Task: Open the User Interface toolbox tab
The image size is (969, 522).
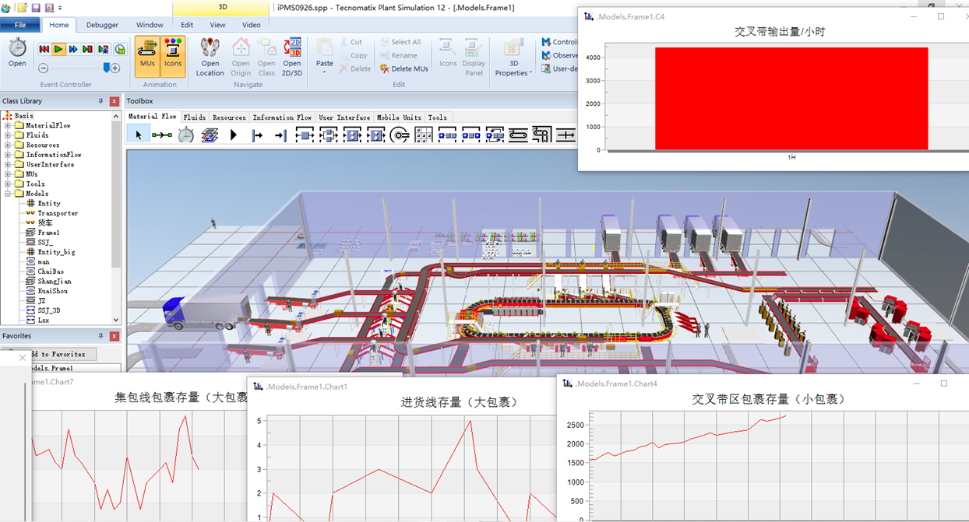Action: [344, 117]
